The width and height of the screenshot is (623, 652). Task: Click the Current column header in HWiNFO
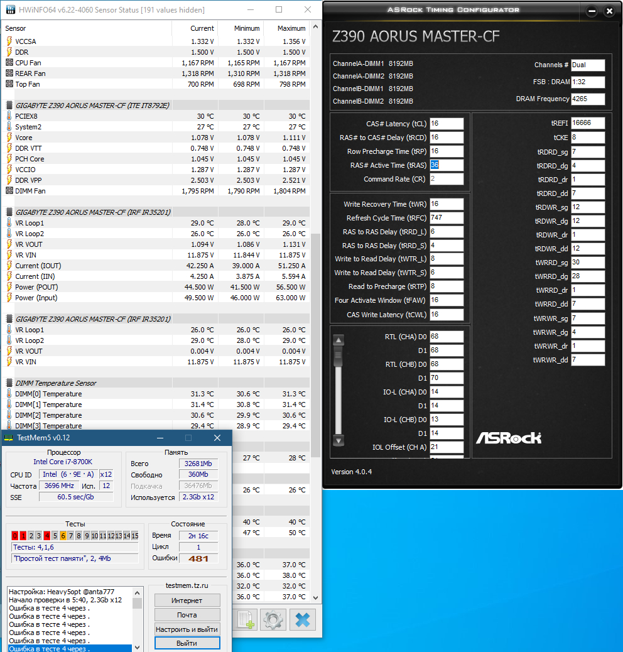tap(195, 28)
